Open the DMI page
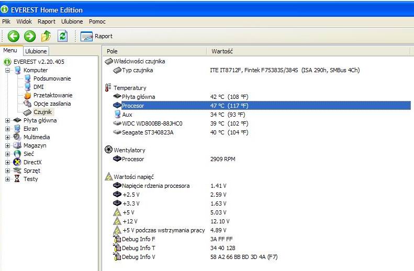The image size is (414, 271). click(39, 87)
